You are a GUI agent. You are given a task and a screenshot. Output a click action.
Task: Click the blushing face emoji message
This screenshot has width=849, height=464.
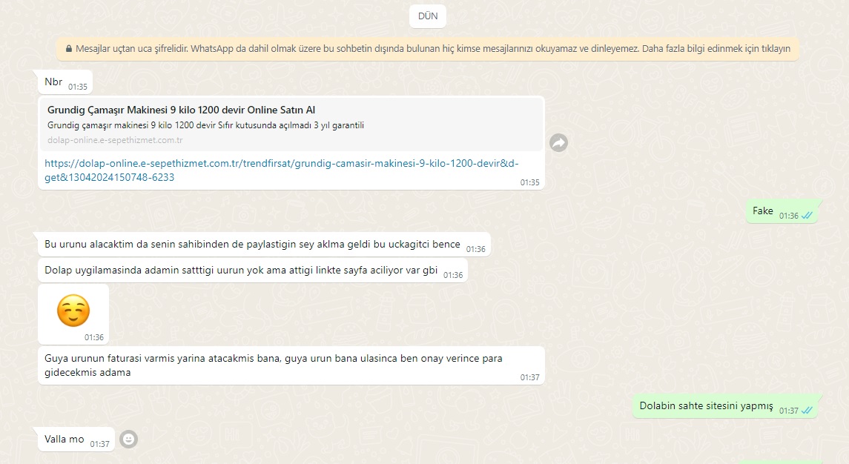click(73, 311)
